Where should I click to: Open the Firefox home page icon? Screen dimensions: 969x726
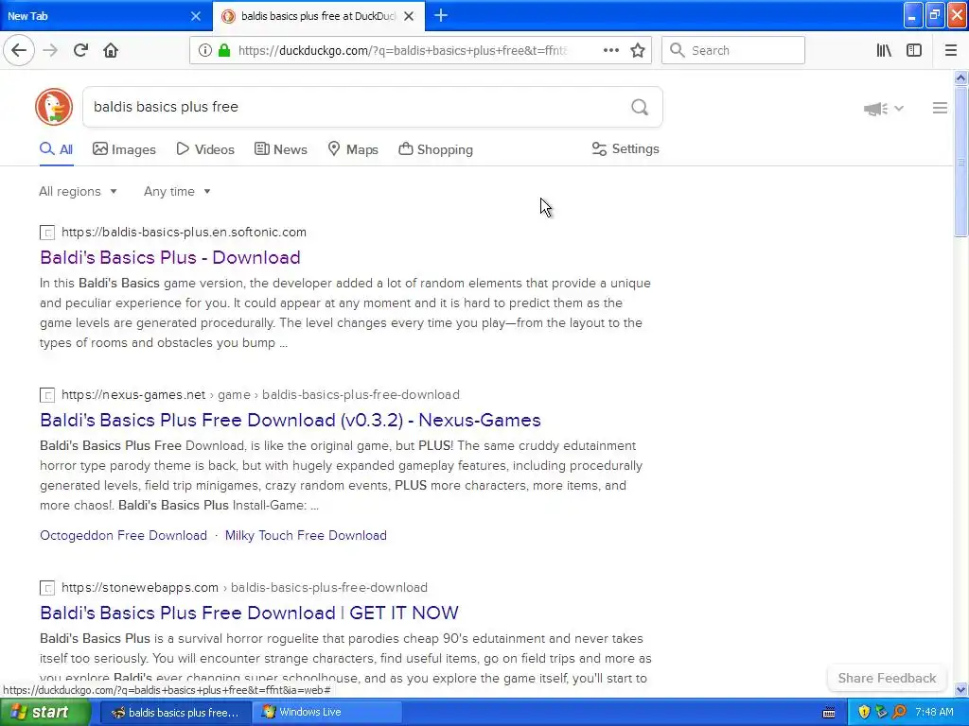tap(111, 50)
